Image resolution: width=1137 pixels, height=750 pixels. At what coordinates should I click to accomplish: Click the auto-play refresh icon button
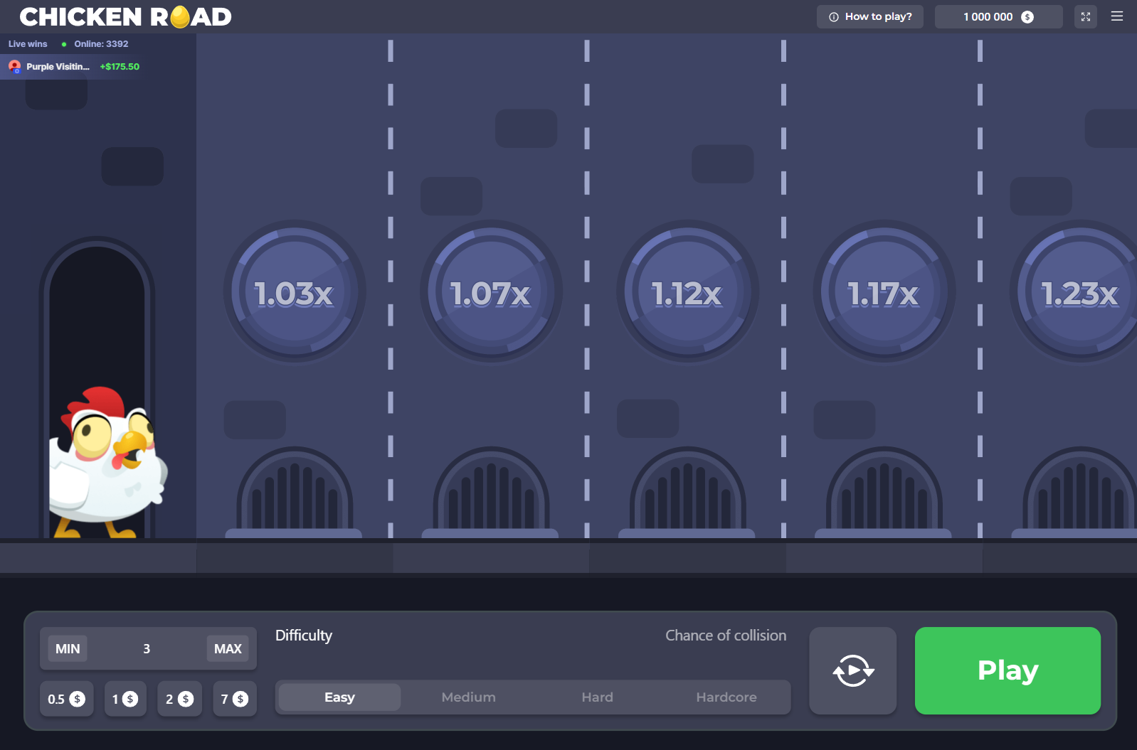click(852, 670)
